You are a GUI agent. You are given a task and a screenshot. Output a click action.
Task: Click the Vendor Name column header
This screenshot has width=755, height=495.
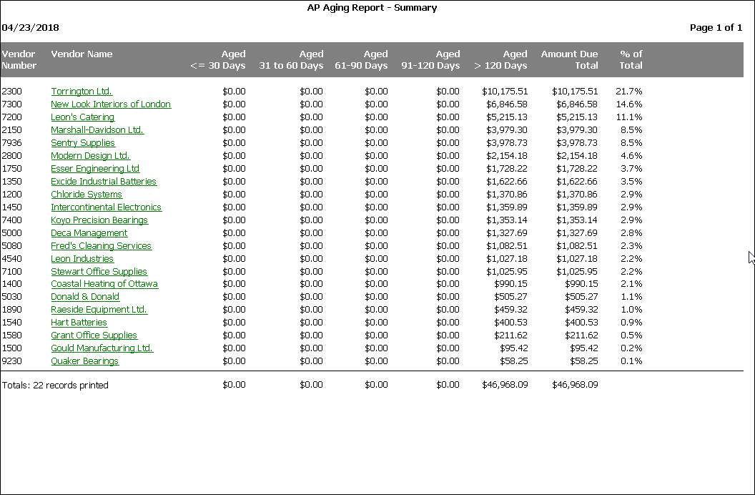click(x=82, y=54)
